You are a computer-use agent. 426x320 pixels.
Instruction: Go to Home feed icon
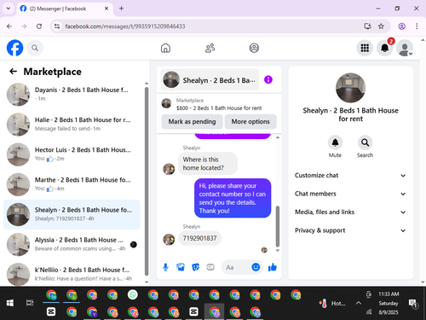165,48
